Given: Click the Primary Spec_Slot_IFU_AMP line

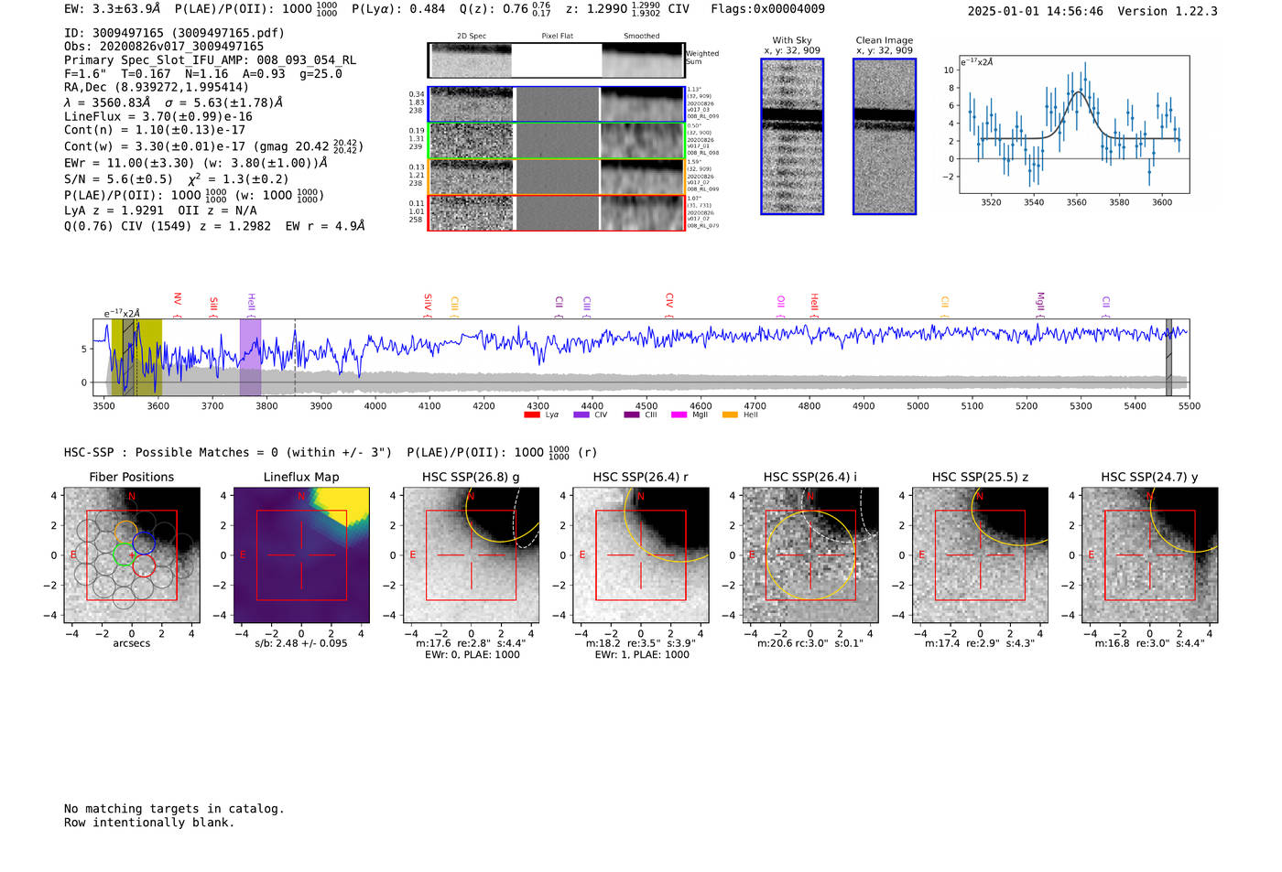Looking at the screenshot, I should tap(211, 60).
